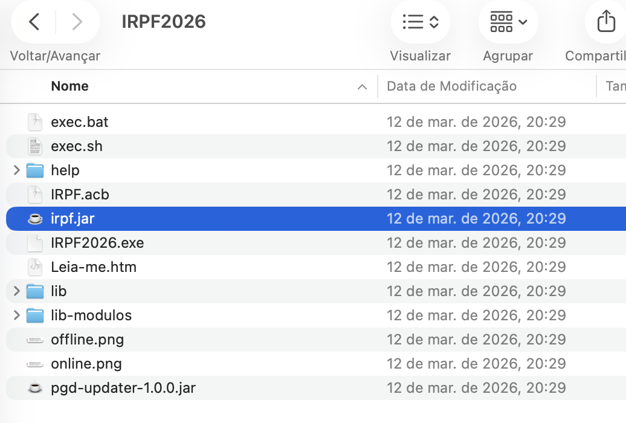Select the exec.sh file name
This screenshot has width=626, height=423.
click(77, 146)
